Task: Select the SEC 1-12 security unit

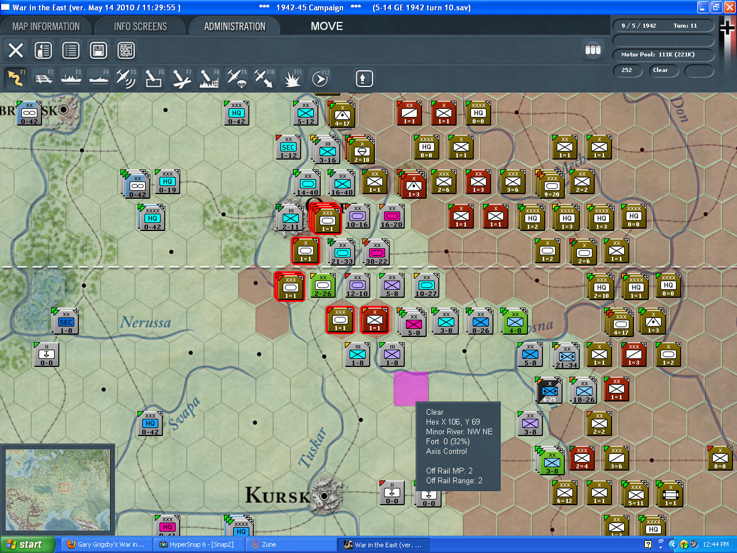Action: tap(288, 147)
